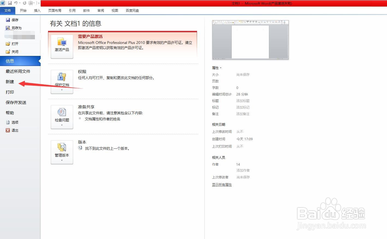Open Customize Quick Access Toolbar dropdown

click(39, 3)
